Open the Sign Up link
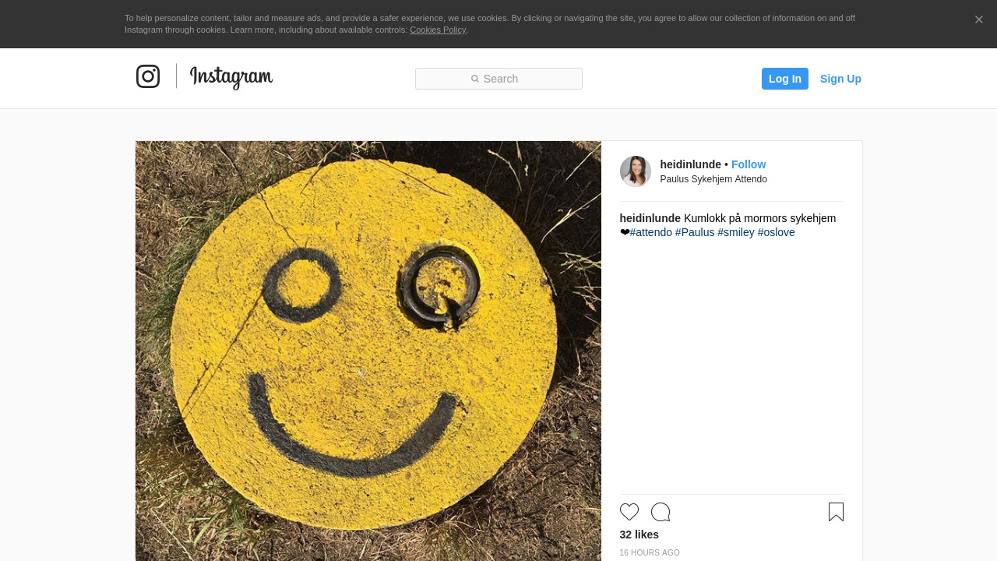 840,79
